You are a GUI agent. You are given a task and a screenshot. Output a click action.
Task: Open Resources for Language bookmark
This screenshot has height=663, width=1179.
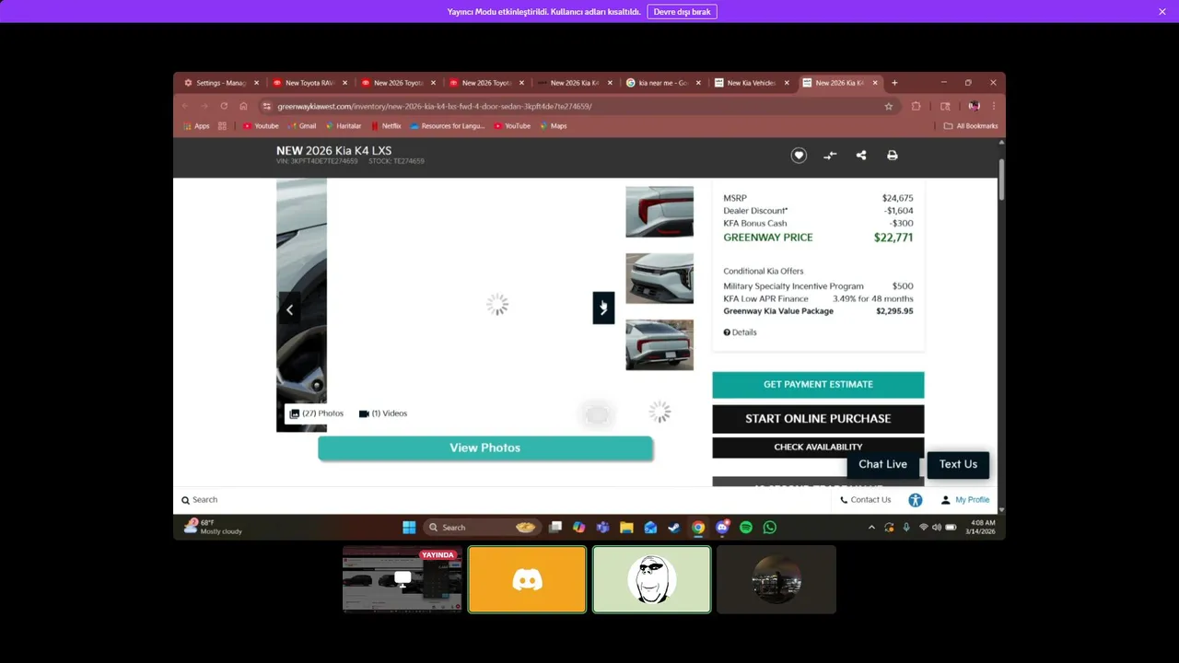point(448,126)
